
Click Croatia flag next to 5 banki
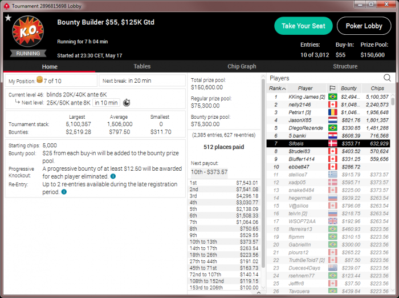point(332,136)
